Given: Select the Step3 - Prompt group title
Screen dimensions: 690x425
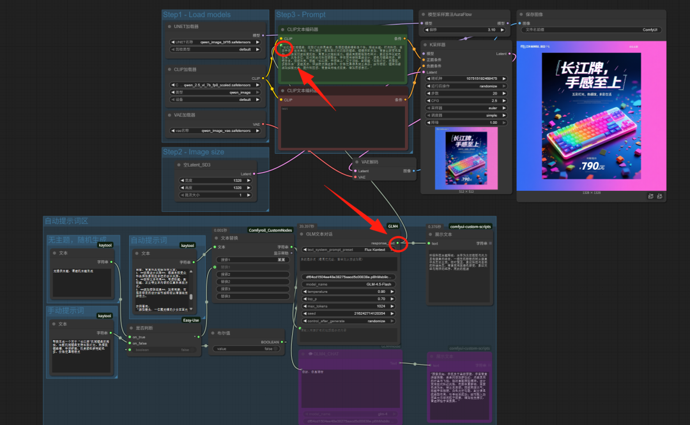Looking at the screenshot, I should 301,15.
